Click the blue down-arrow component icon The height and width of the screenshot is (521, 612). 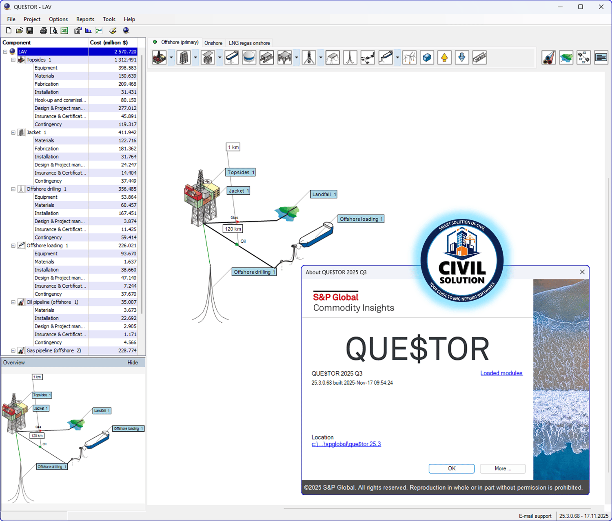tap(462, 58)
